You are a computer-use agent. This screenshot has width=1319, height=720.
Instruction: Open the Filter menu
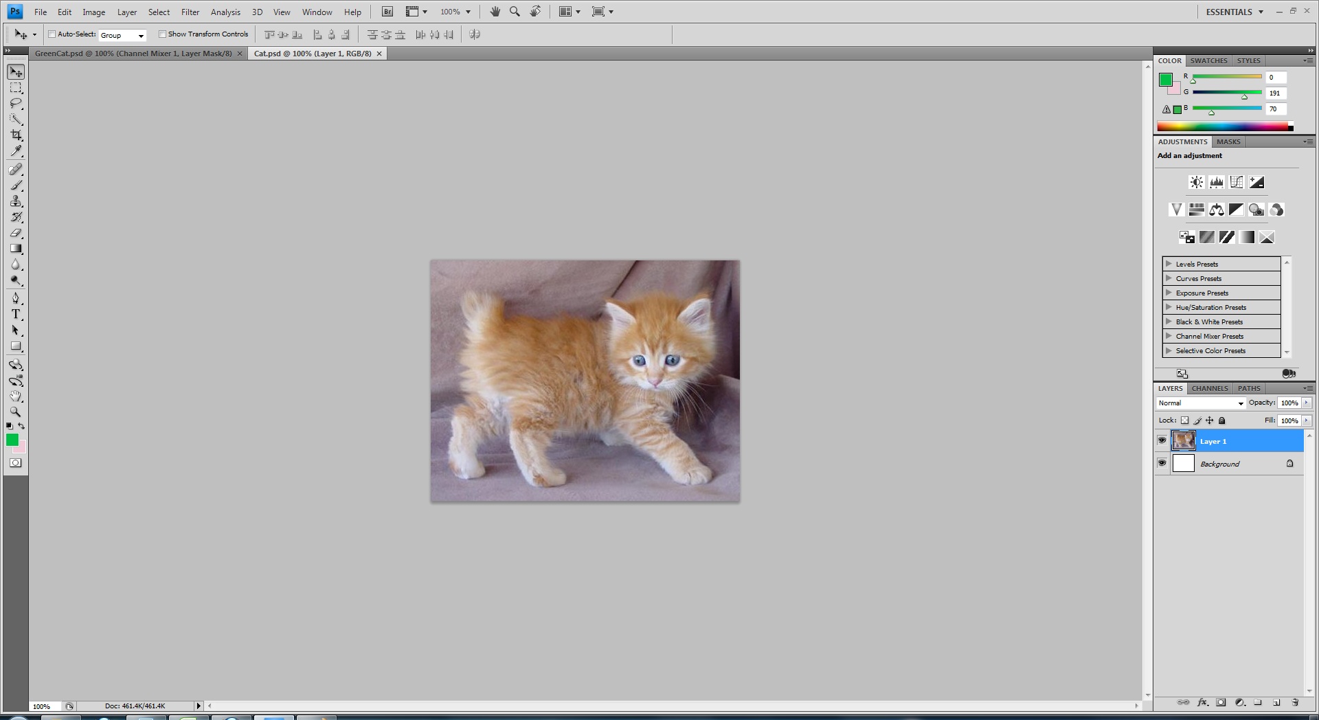[190, 12]
